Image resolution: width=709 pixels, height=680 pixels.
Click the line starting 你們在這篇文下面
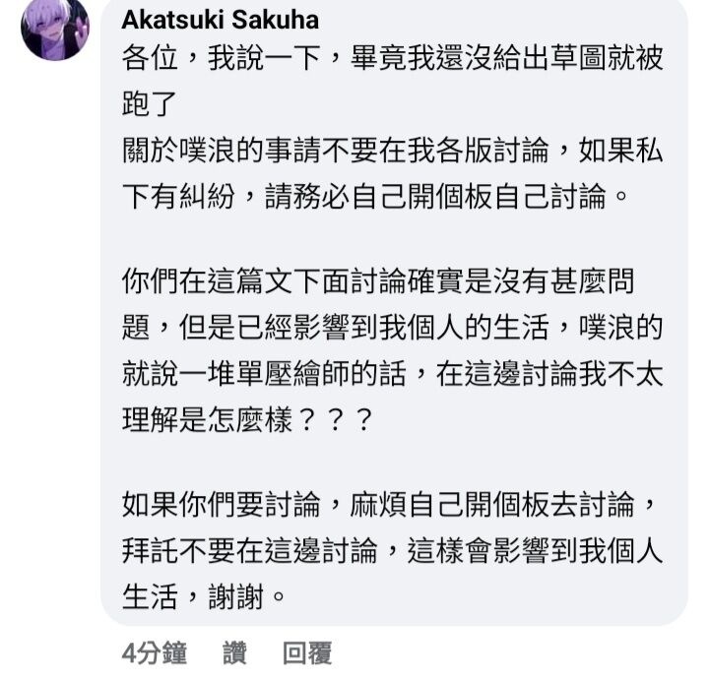tap(378, 281)
